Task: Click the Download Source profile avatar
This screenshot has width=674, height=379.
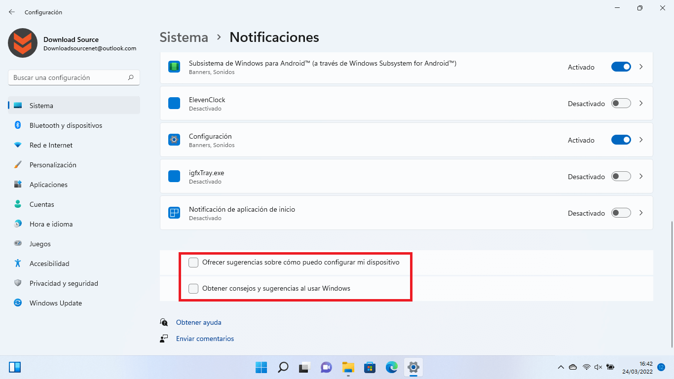Action: [23, 43]
